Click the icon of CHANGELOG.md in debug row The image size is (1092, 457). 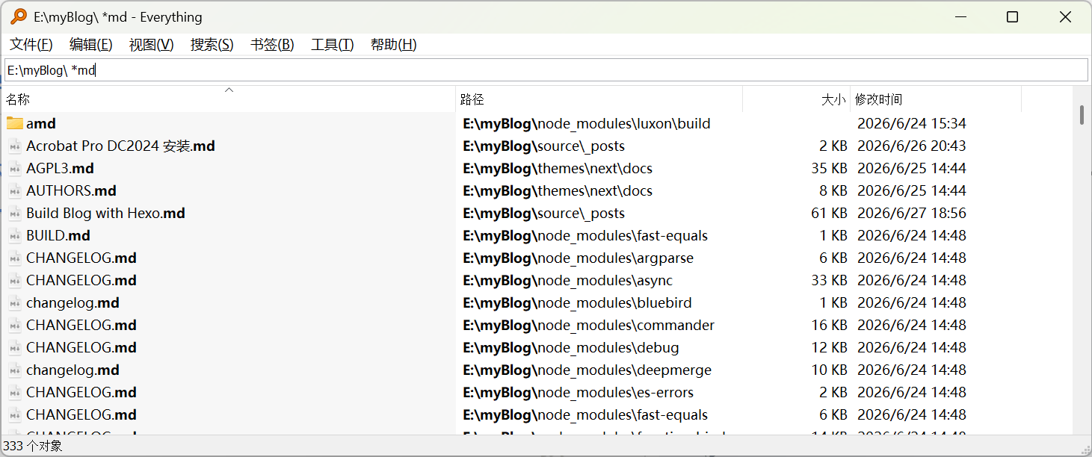[15, 347]
